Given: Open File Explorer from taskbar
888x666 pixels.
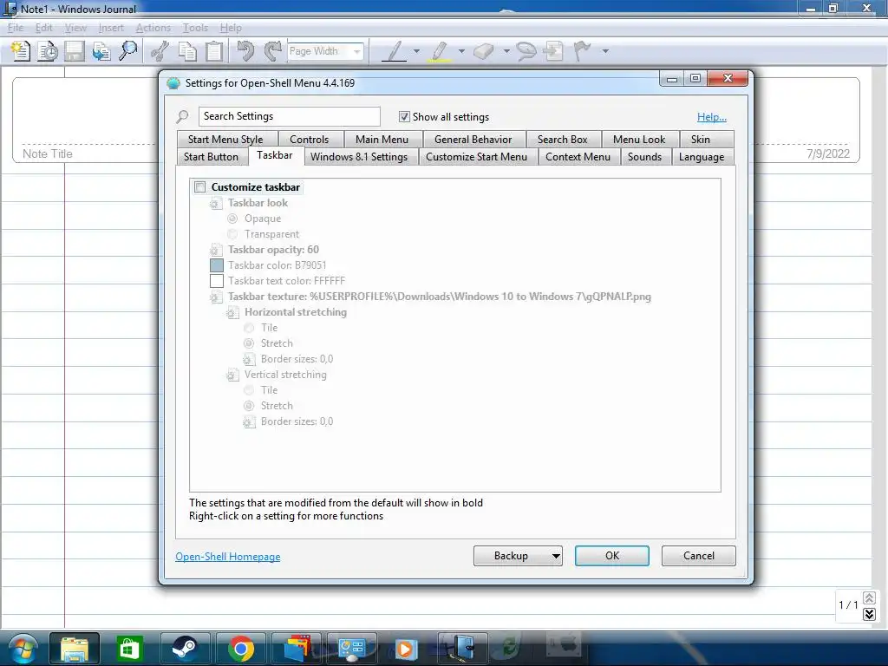Looking at the screenshot, I should pyautogui.click(x=75, y=649).
